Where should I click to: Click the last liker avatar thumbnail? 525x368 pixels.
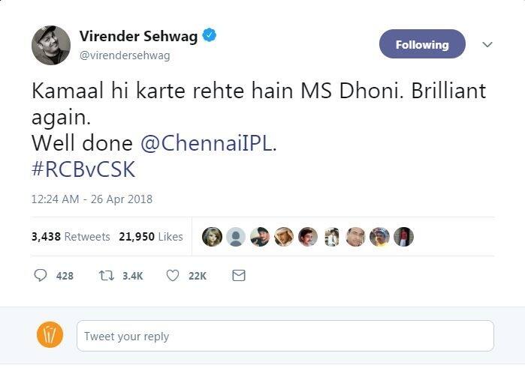click(403, 237)
